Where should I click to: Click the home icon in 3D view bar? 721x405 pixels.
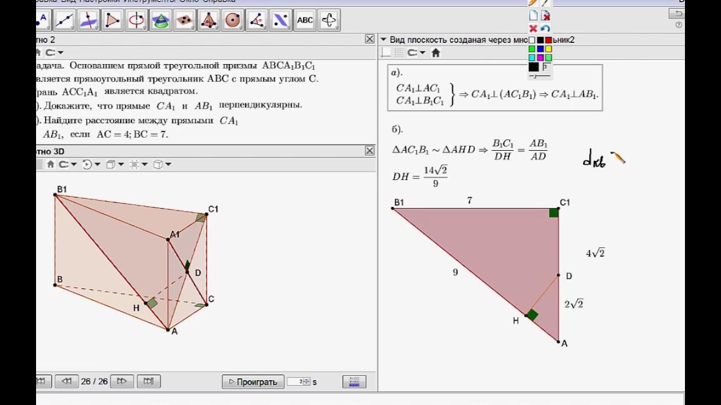(x=51, y=164)
